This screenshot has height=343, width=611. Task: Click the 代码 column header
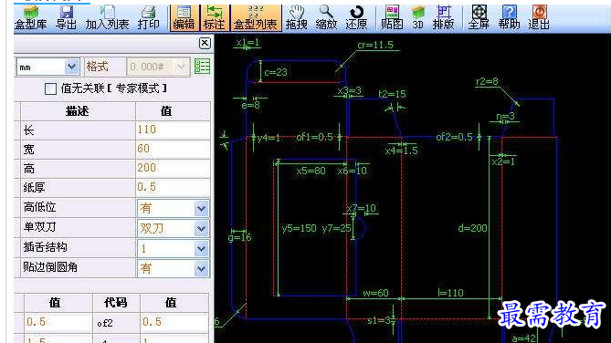(x=116, y=303)
